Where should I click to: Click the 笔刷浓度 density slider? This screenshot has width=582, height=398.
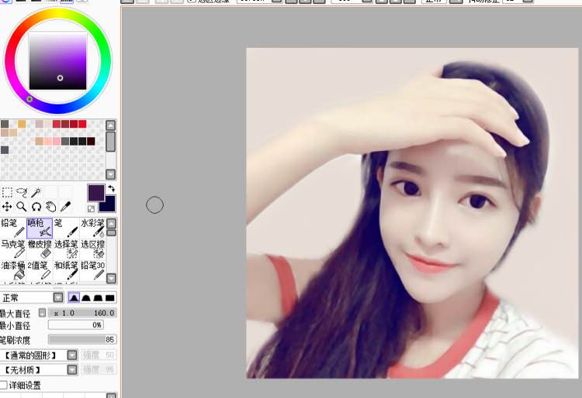click(81, 339)
